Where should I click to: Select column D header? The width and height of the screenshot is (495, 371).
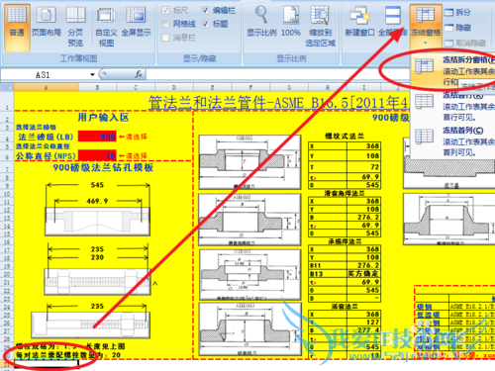(174, 87)
